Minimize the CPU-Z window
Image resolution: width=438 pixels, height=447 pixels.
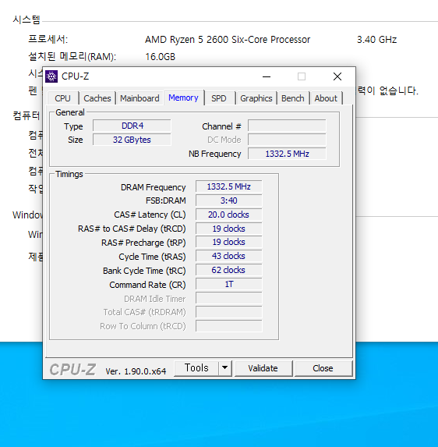pos(267,76)
